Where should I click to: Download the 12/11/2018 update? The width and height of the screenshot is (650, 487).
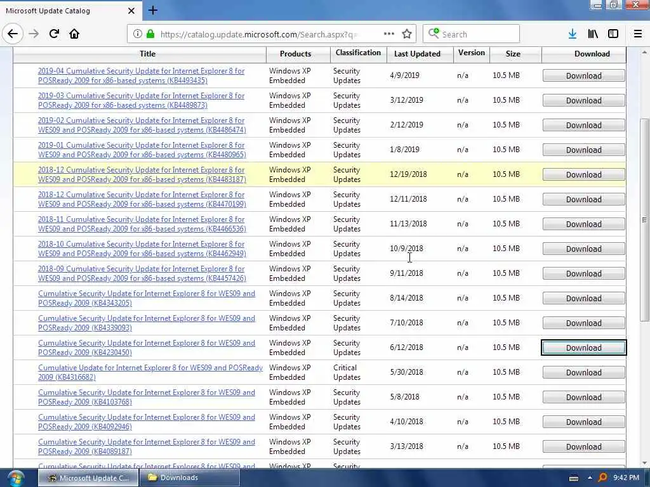point(584,200)
